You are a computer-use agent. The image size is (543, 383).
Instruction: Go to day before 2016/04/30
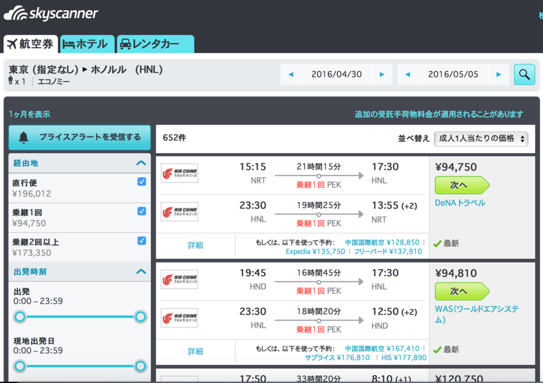291,74
